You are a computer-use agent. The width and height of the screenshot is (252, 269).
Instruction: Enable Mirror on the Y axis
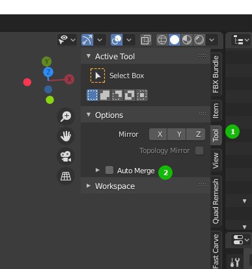tap(177, 134)
